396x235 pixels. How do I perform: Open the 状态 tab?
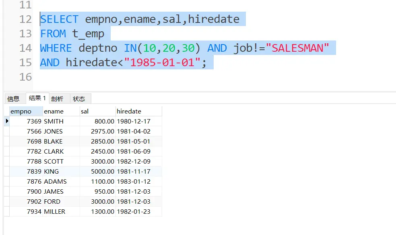[79, 99]
